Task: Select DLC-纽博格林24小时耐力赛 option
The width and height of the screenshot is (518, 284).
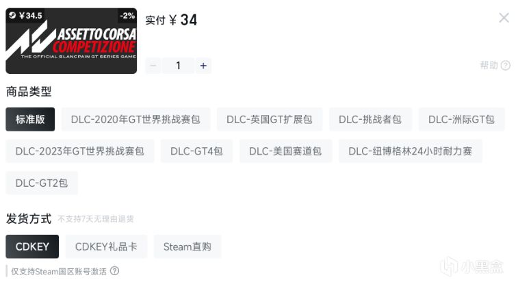Action: tap(411, 151)
